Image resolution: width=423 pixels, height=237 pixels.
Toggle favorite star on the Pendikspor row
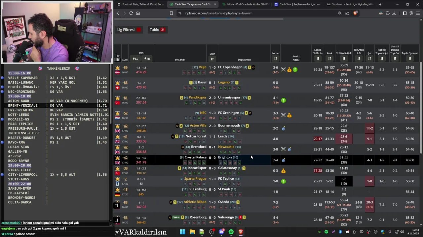[117, 98]
